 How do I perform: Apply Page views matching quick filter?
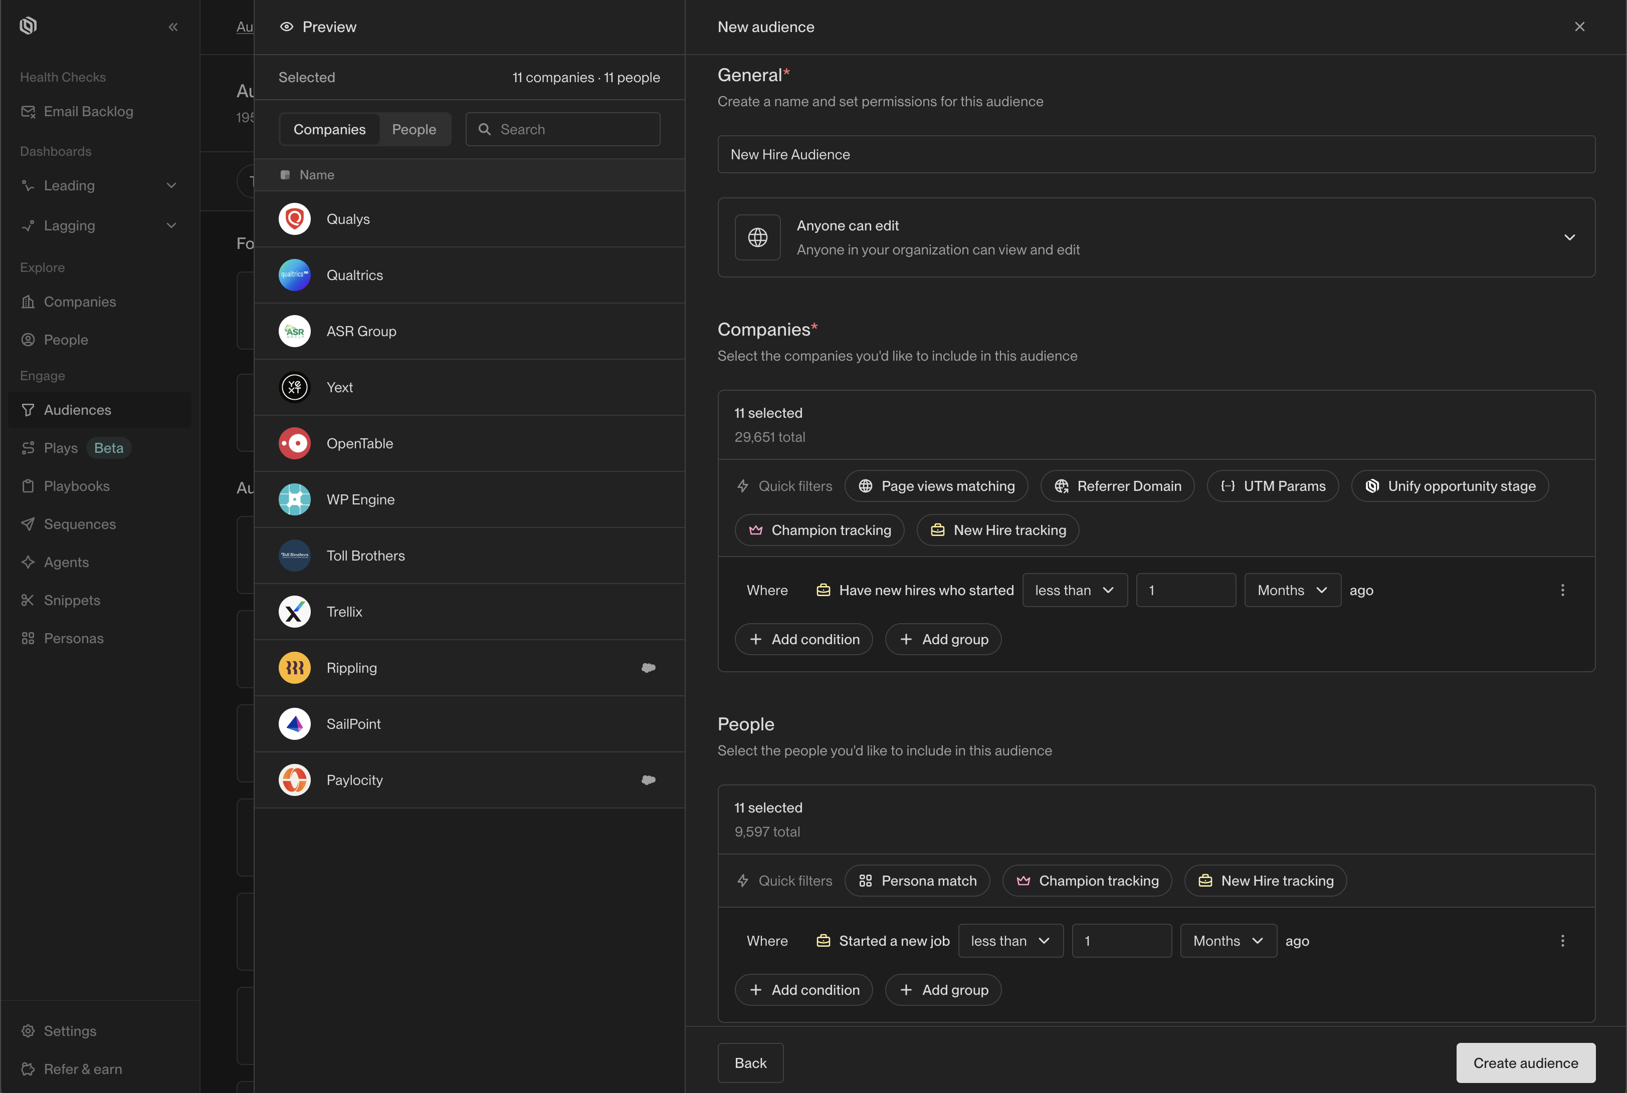[x=937, y=486]
